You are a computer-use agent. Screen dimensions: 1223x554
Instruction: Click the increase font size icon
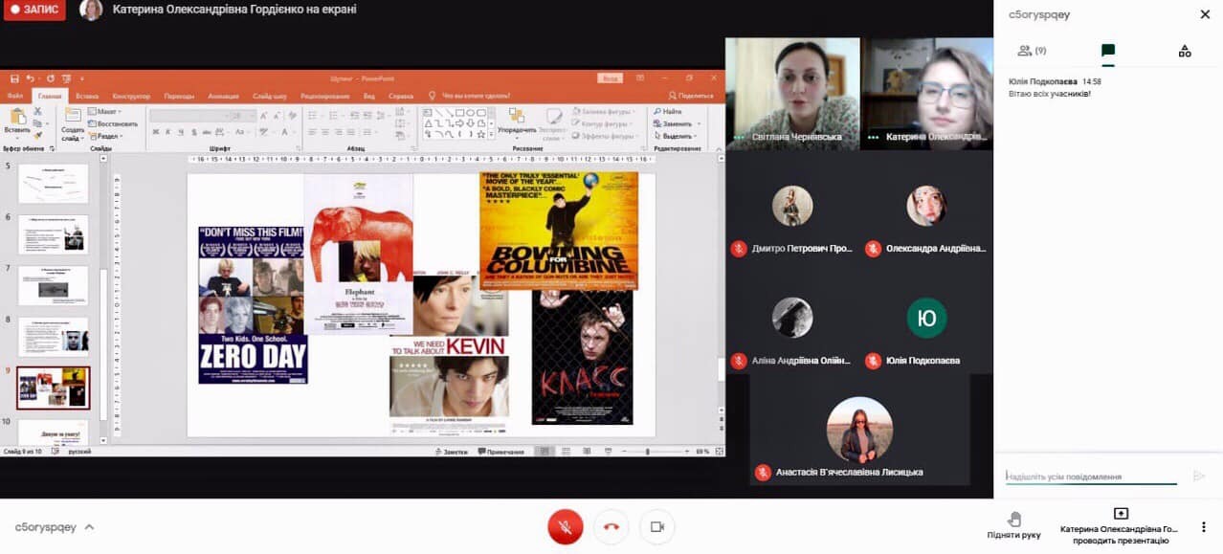[x=264, y=116]
